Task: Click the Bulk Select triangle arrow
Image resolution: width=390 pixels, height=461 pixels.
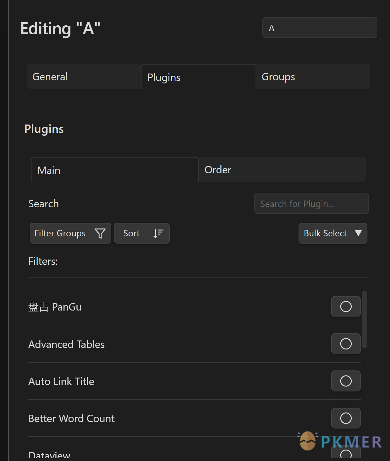Action: click(358, 233)
